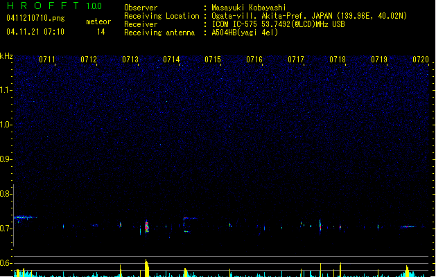Screen dimensions: 436x277
Task: Click the meteor label
Action: [98, 21]
